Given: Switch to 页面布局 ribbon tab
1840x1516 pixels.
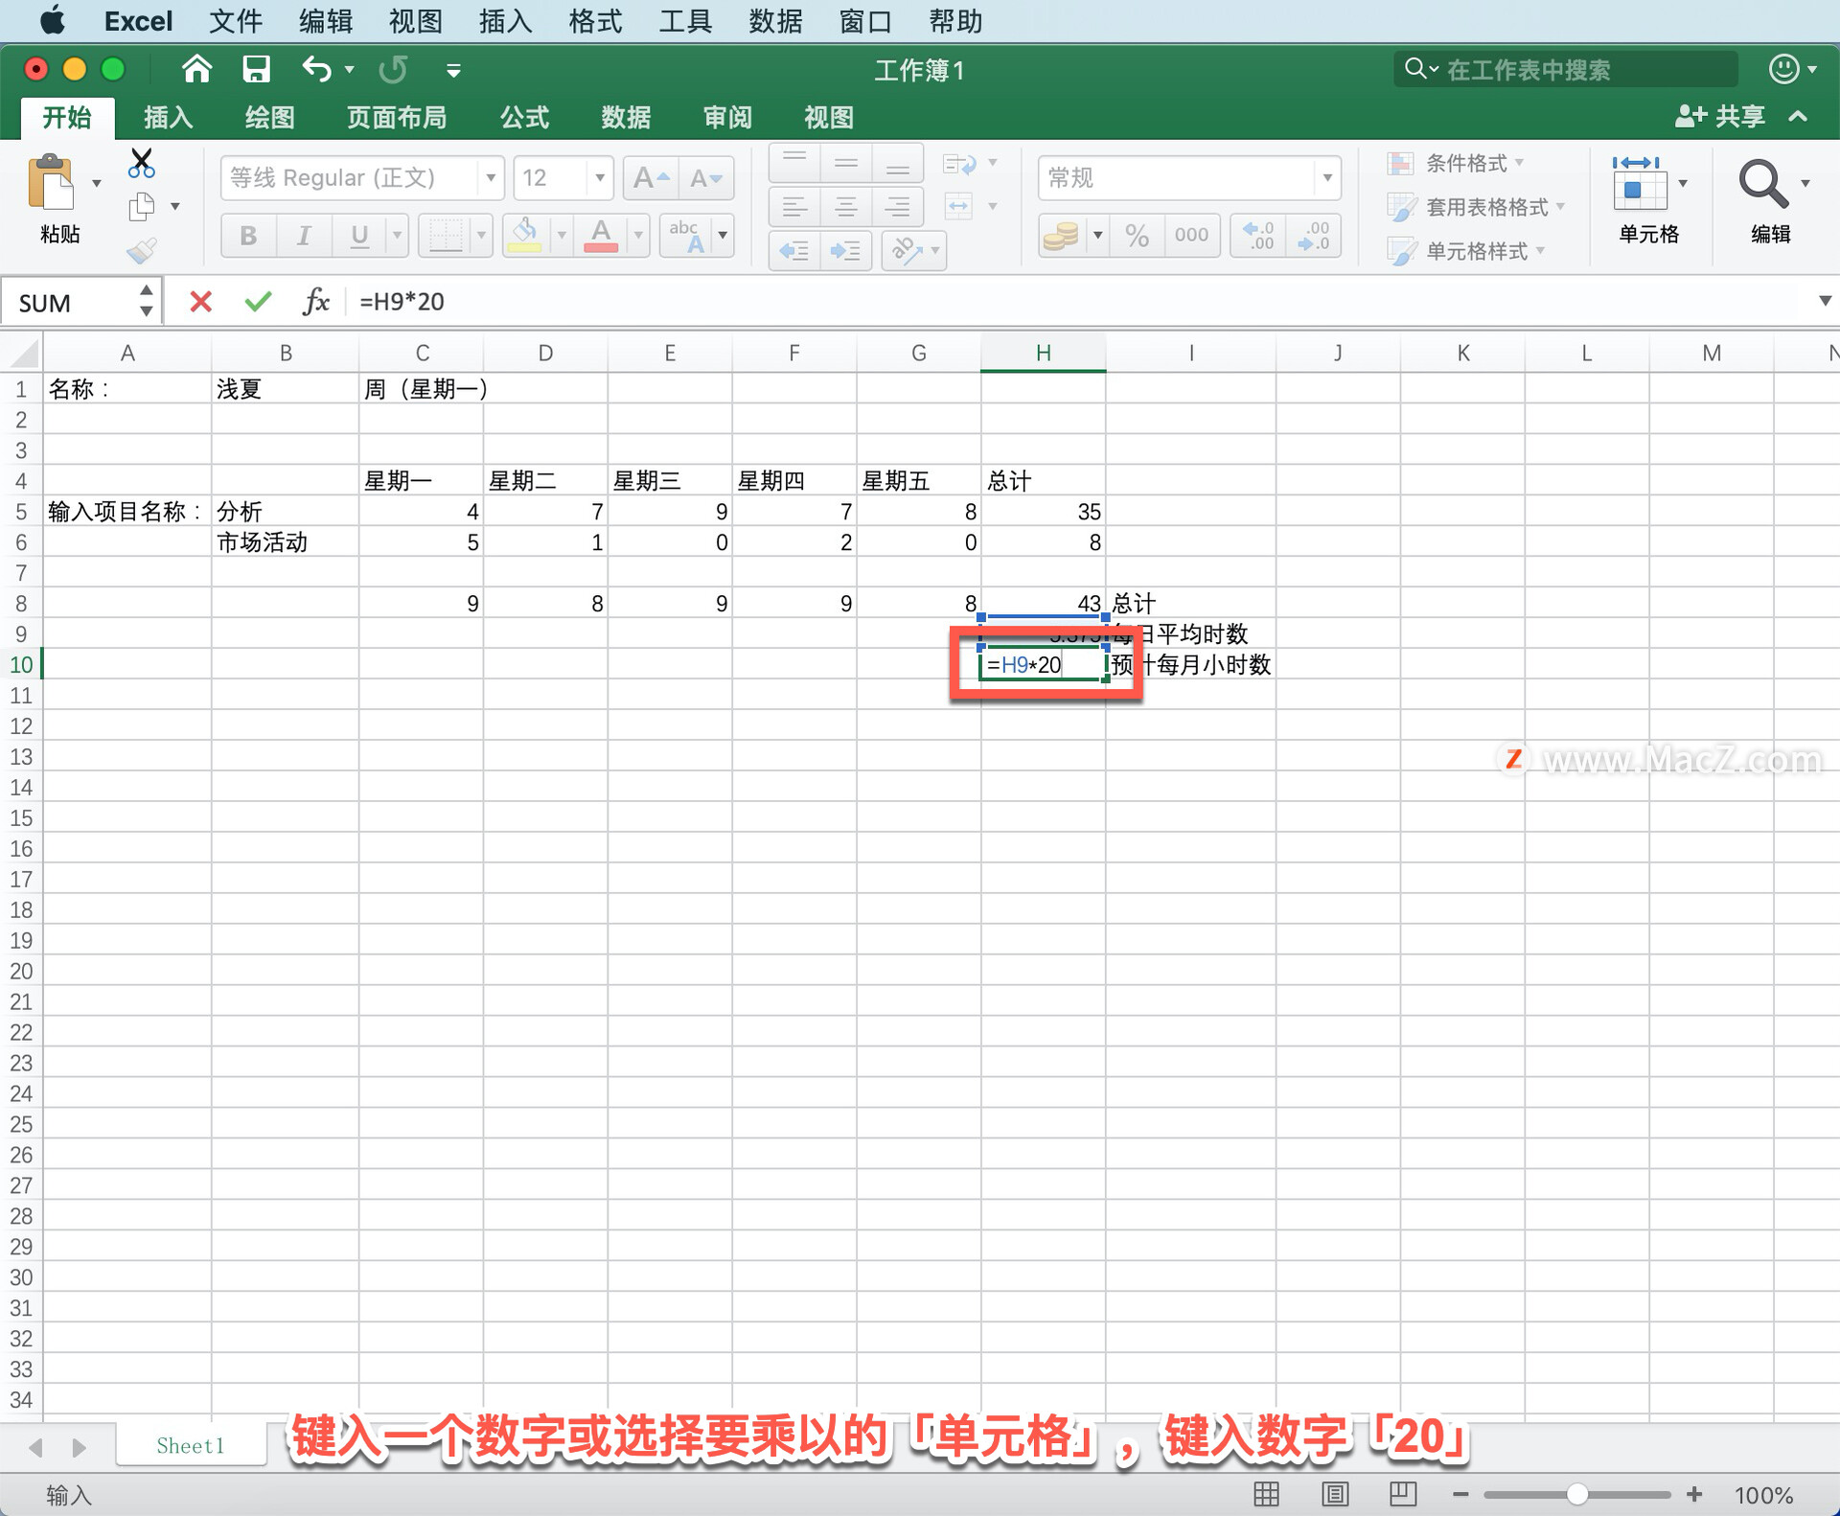Looking at the screenshot, I should [x=397, y=117].
